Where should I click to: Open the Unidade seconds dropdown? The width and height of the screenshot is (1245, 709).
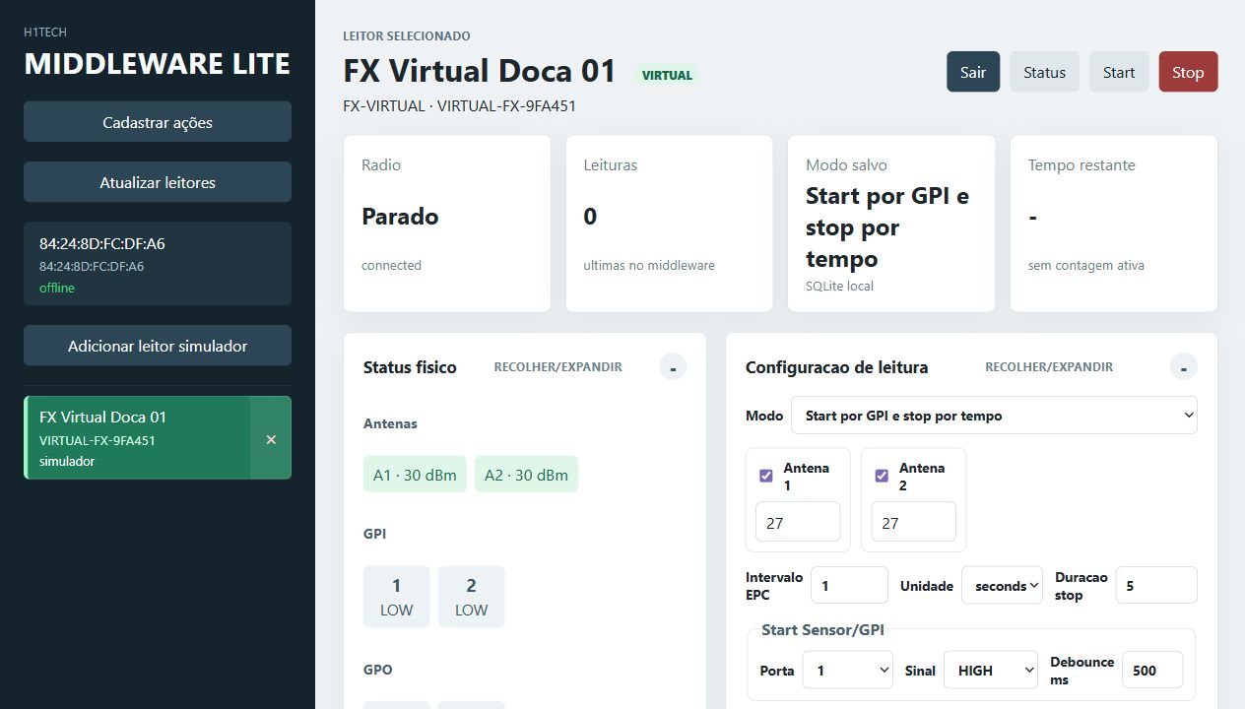[x=1002, y=585]
